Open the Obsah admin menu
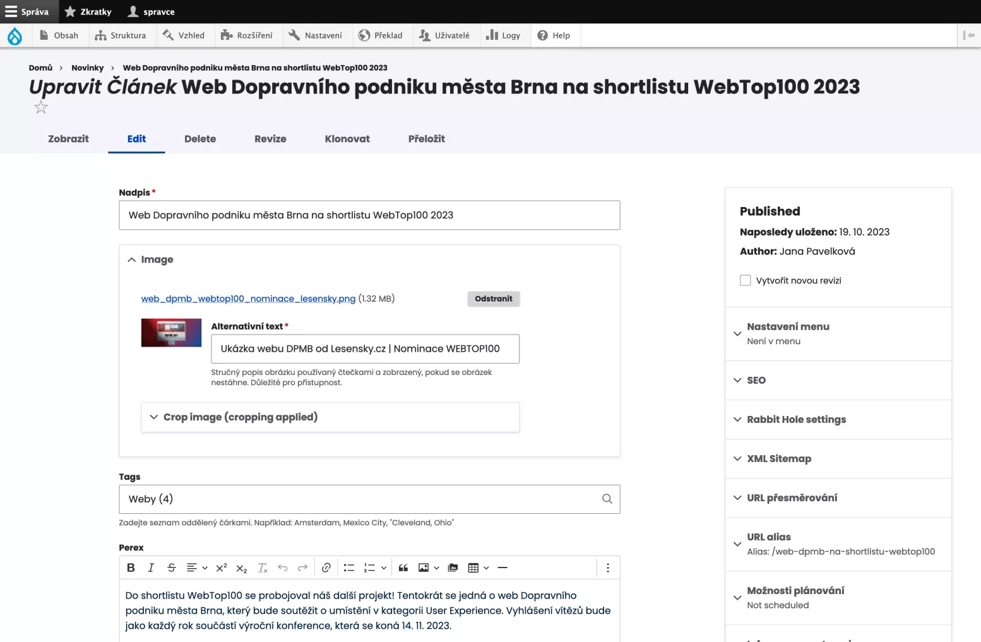981x642 pixels. [59, 35]
